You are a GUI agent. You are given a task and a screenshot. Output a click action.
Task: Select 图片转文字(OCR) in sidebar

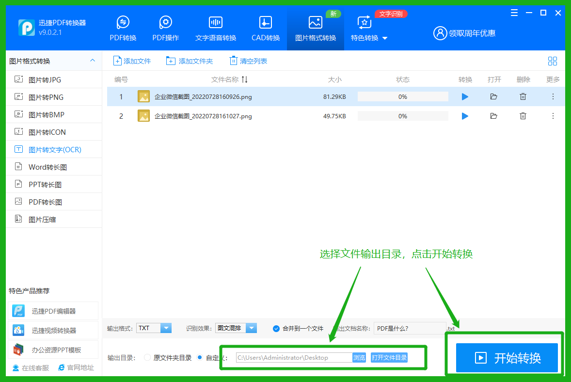click(x=54, y=150)
